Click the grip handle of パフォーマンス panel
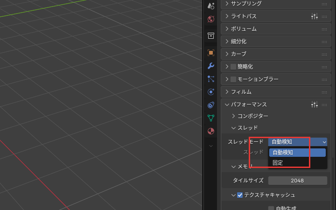The width and height of the screenshot is (336, 210). 324,105
